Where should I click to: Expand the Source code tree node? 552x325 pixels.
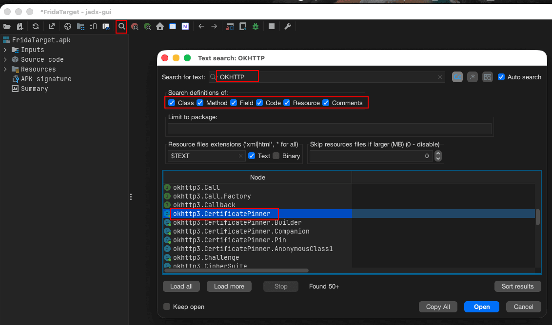[x=5, y=59]
